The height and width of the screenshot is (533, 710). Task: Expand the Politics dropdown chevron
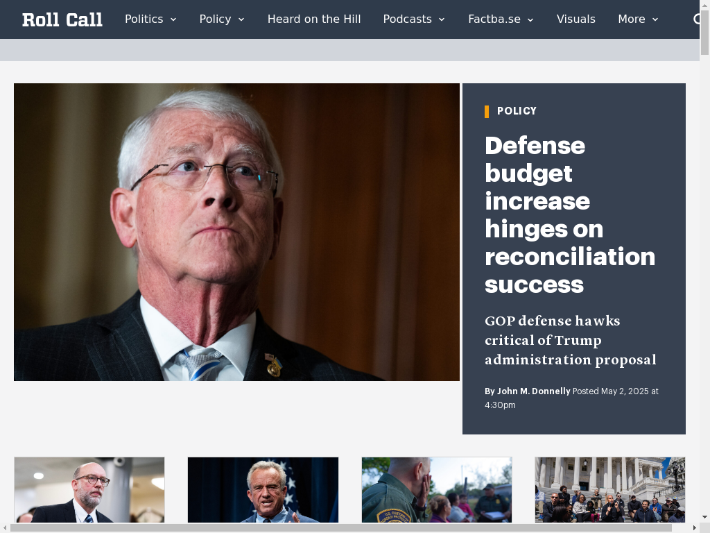coord(173,19)
